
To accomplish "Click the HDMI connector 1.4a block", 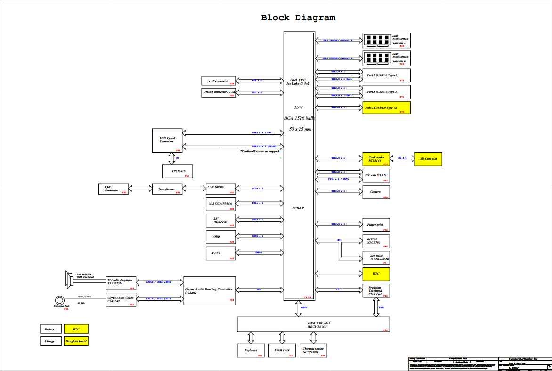I will pyautogui.click(x=219, y=93).
